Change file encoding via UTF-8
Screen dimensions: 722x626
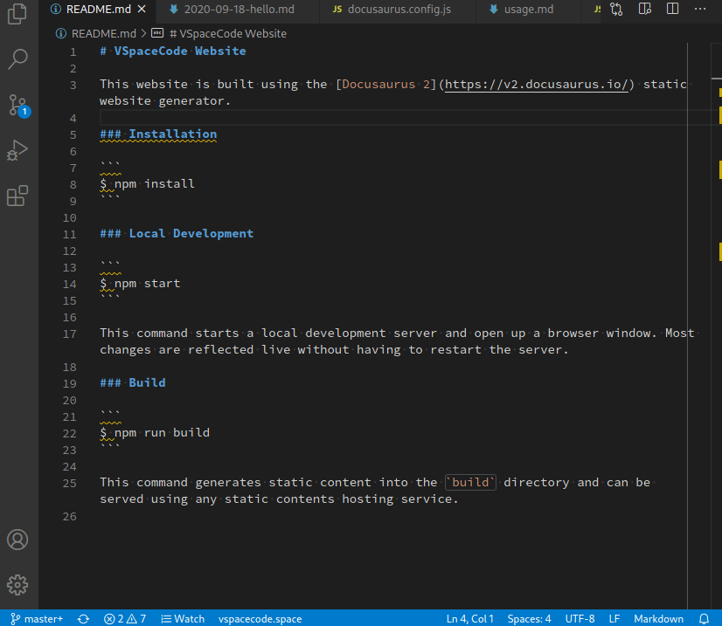580,619
